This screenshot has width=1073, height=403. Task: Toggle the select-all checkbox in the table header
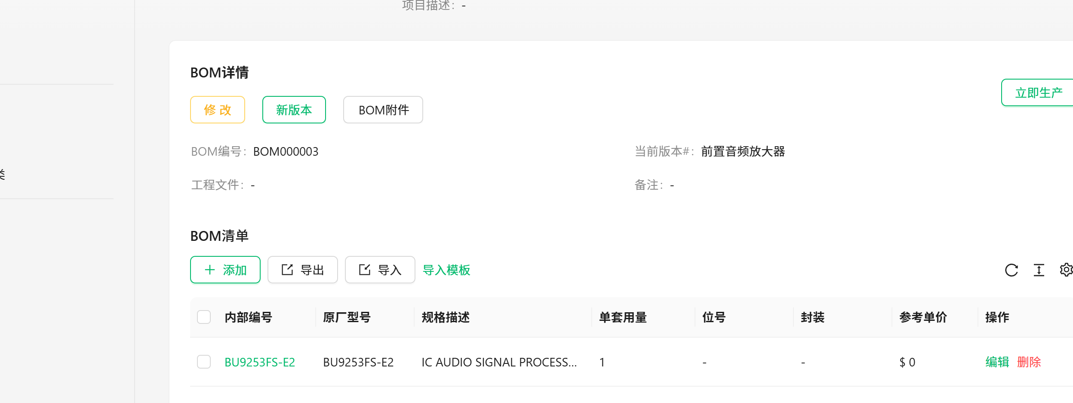pos(204,317)
